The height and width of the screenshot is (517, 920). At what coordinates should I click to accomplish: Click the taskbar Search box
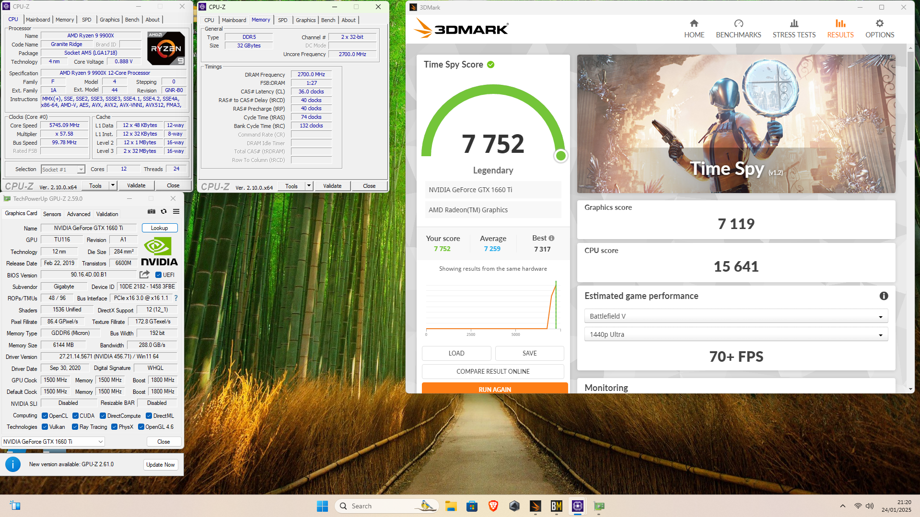click(387, 506)
